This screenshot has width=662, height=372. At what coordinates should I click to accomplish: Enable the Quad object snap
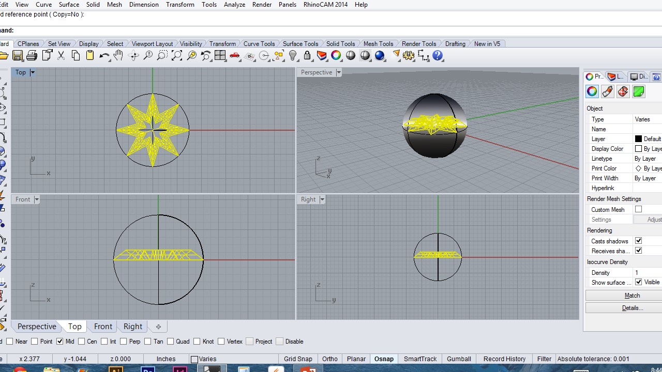pyautogui.click(x=171, y=342)
